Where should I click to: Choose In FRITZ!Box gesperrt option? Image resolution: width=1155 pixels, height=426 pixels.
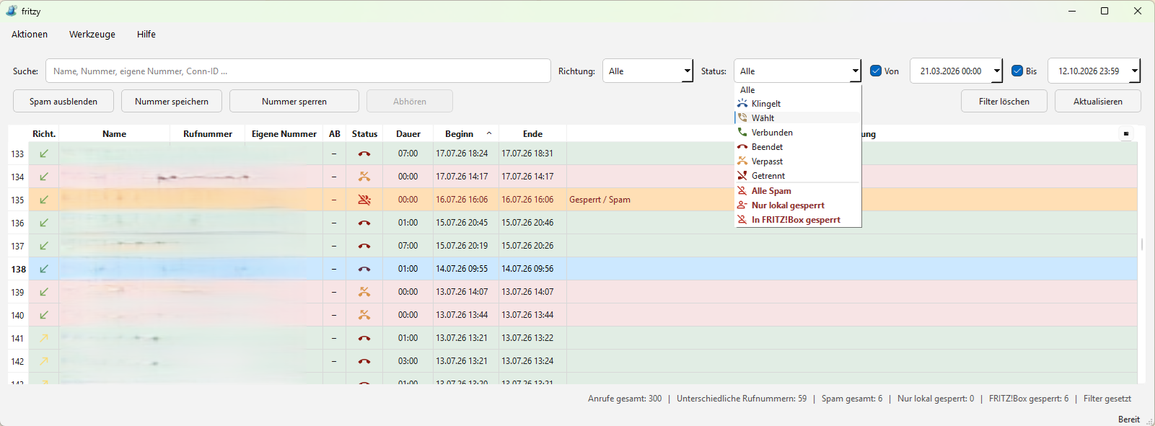coord(797,220)
